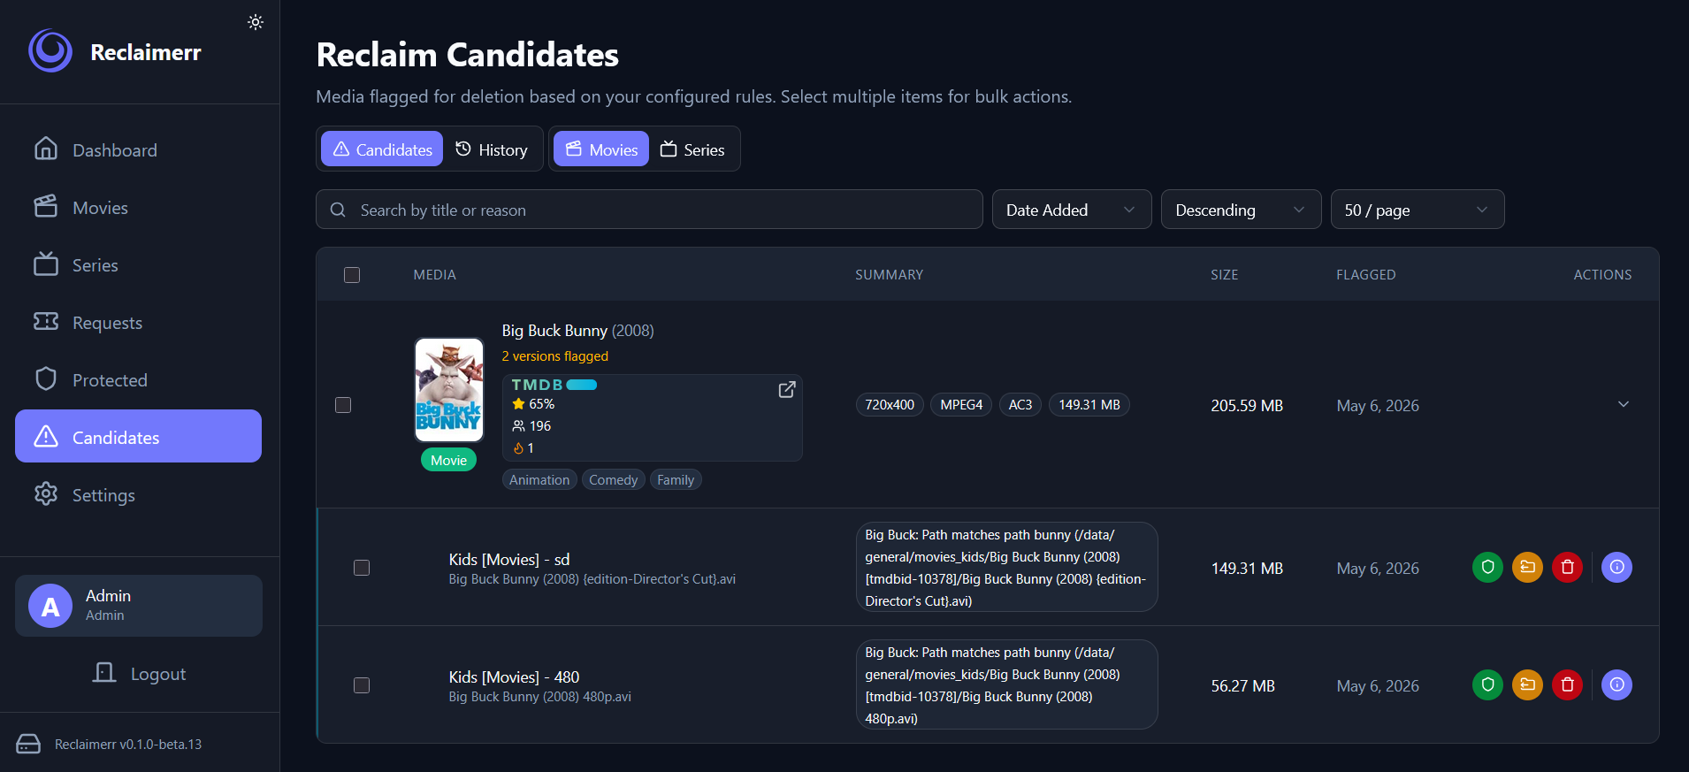The height and width of the screenshot is (772, 1689).
Task: Open the Series sidebar page
Action: click(138, 264)
